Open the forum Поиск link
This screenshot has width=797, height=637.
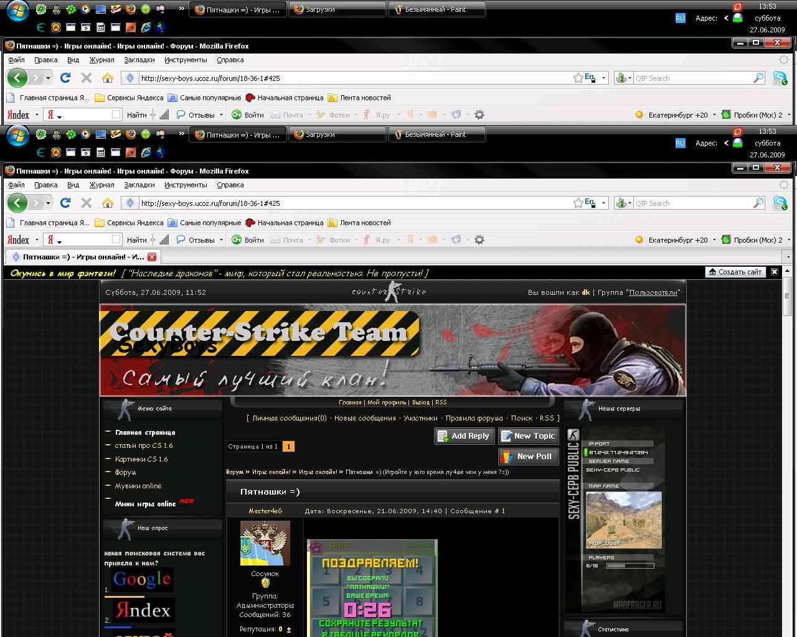pyautogui.click(x=522, y=418)
